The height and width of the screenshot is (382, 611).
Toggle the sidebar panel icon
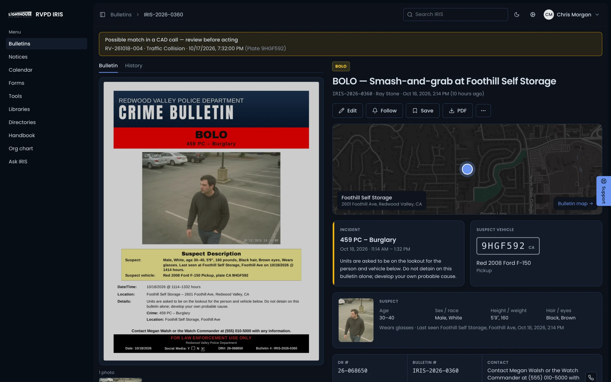coord(102,15)
